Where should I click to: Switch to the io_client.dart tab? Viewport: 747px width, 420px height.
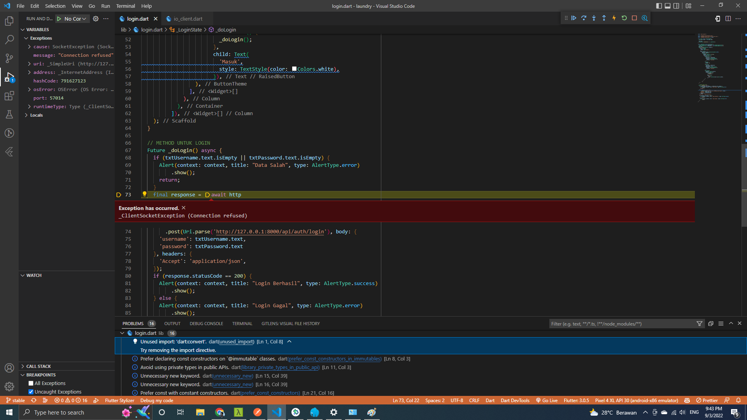coord(188,19)
